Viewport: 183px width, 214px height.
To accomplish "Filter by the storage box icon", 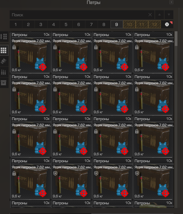I will pyautogui.click(x=3, y=83).
